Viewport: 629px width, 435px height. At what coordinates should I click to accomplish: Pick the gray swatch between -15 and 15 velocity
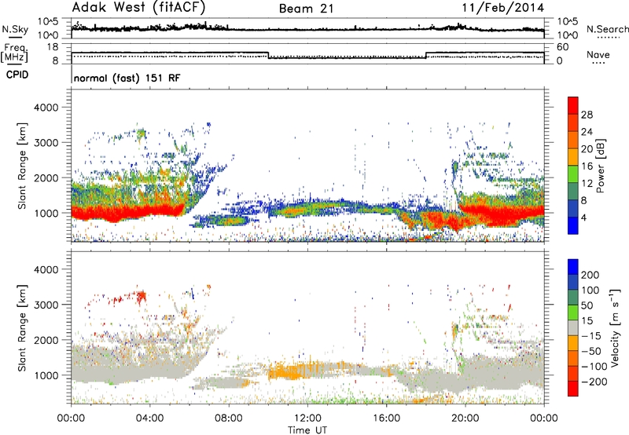click(573, 328)
